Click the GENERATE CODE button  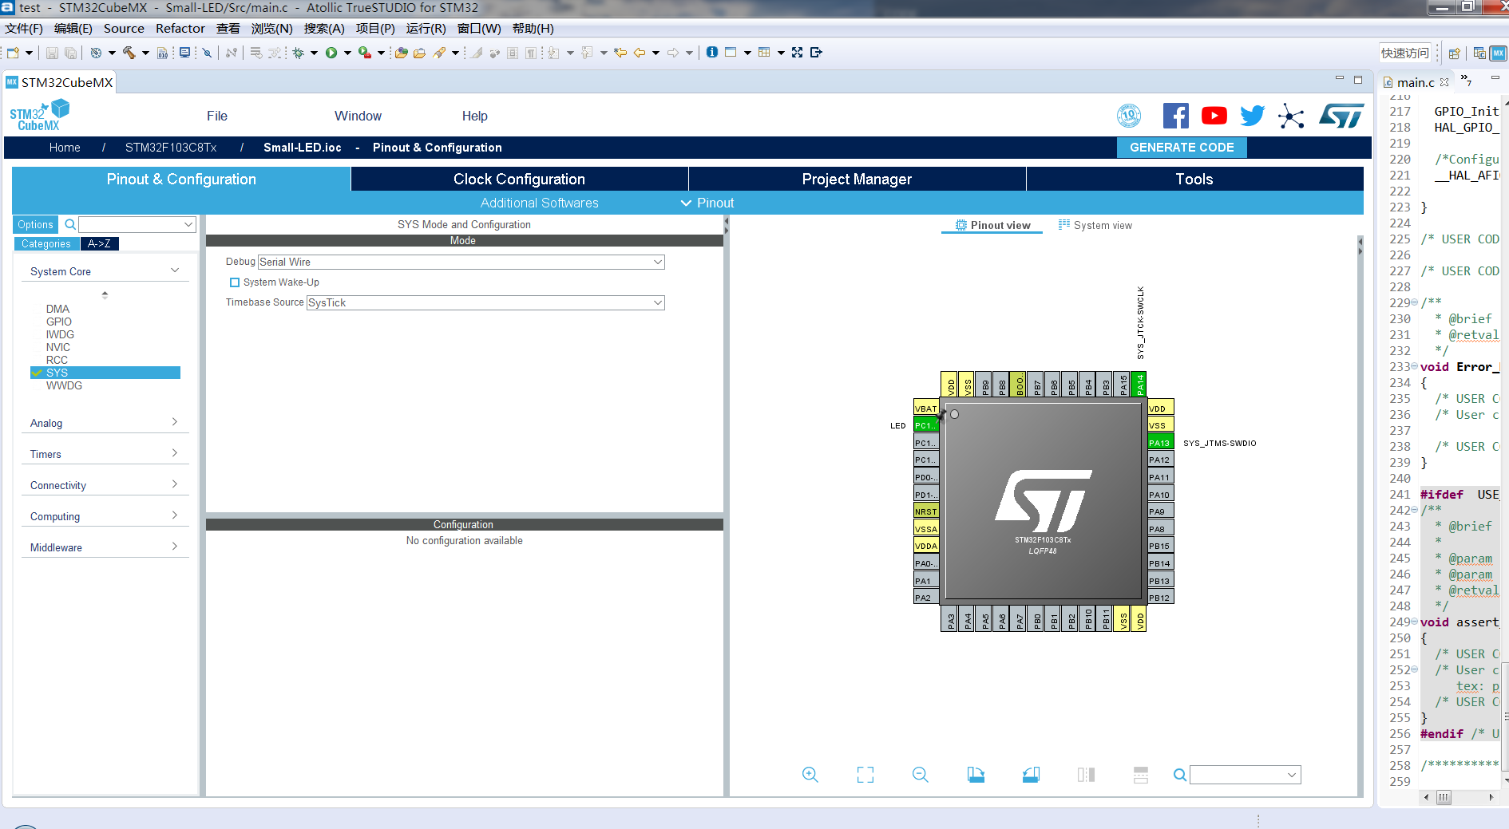1182,147
